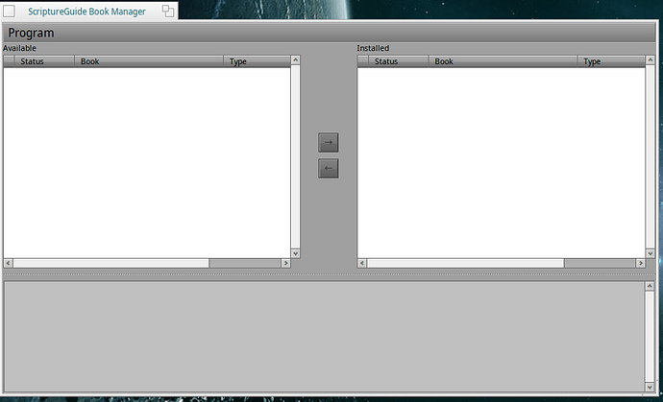This screenshot has height=402, width=663.
Task: Click the Available list scroll-down arrow
Action: tap(296, 253)
